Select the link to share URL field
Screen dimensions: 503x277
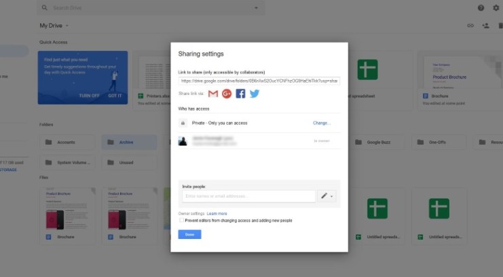point(259,80)
